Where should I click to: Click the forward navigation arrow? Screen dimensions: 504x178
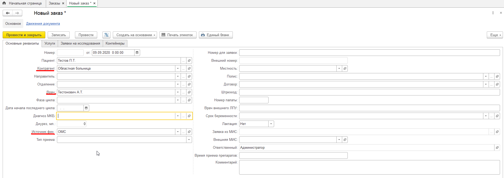click(17, 13)
